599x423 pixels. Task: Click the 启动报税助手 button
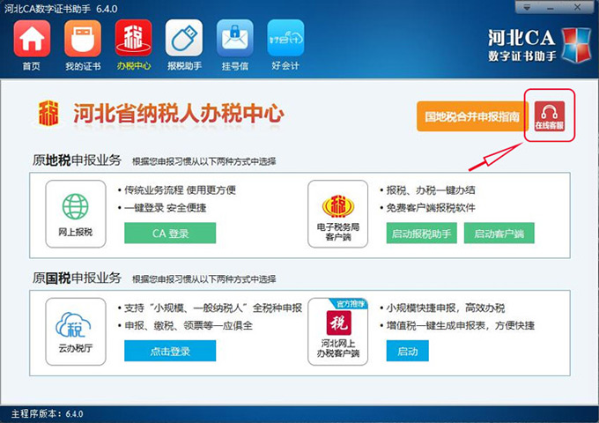coord(422,233)
